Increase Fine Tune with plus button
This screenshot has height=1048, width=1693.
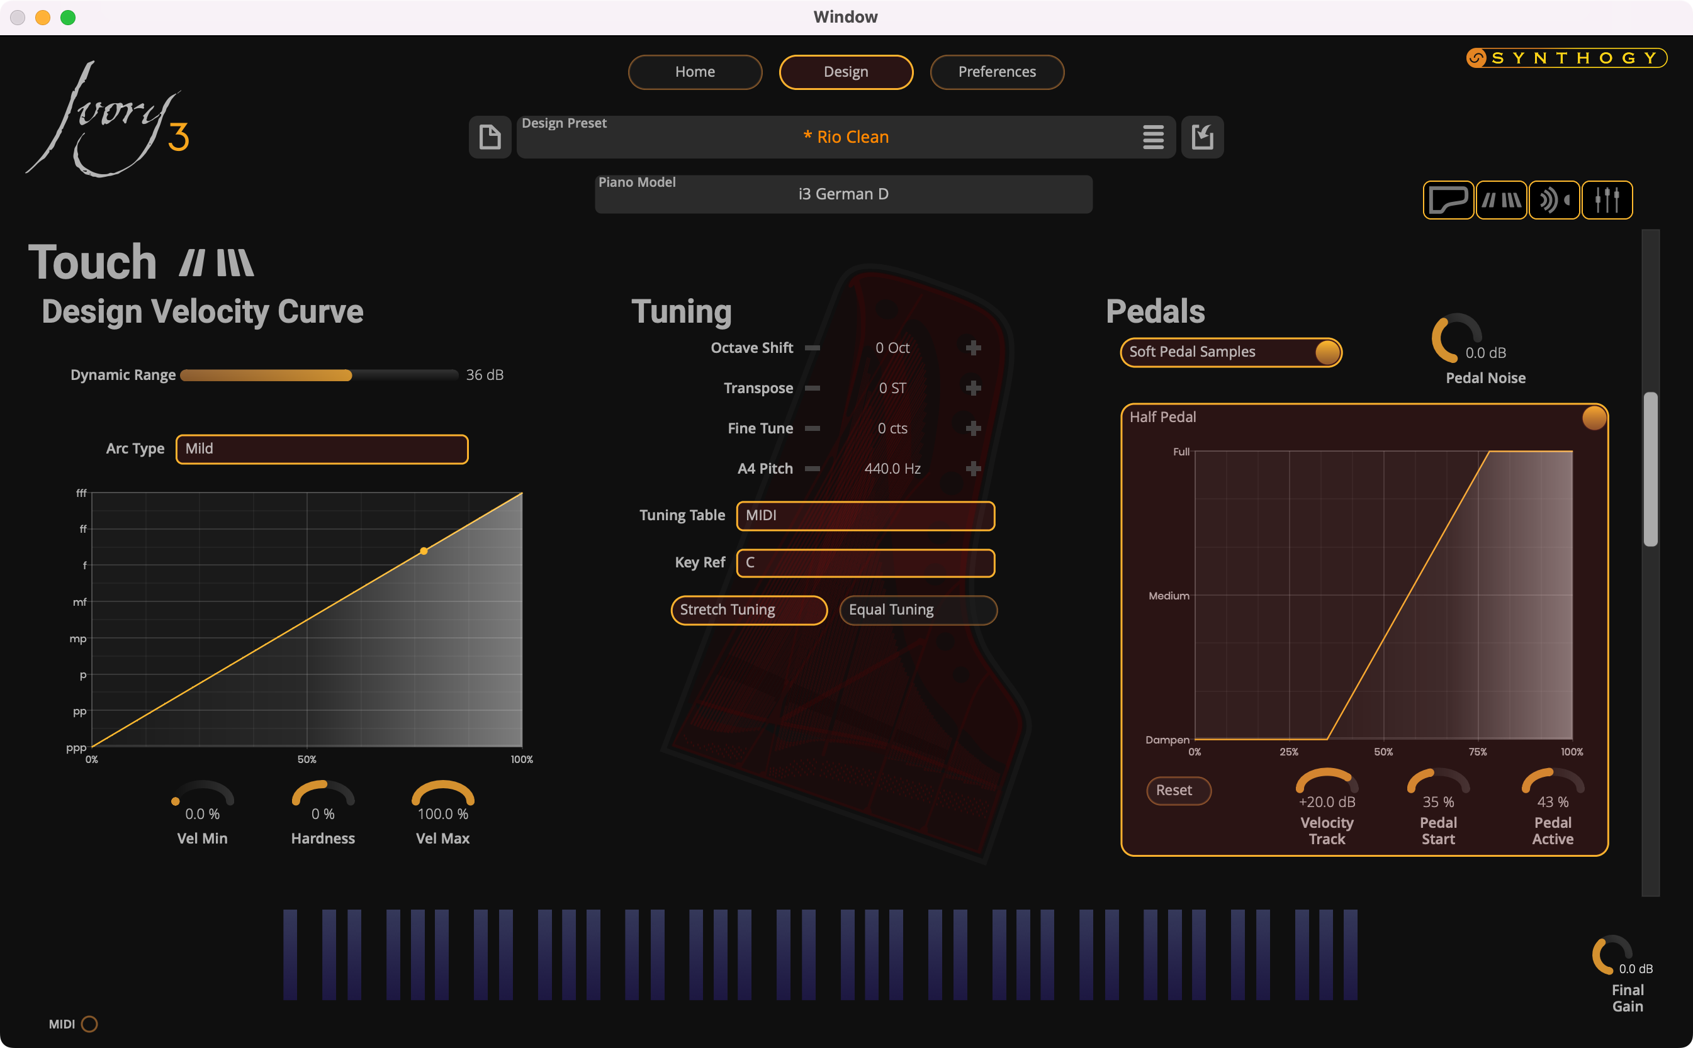(974, 428)
